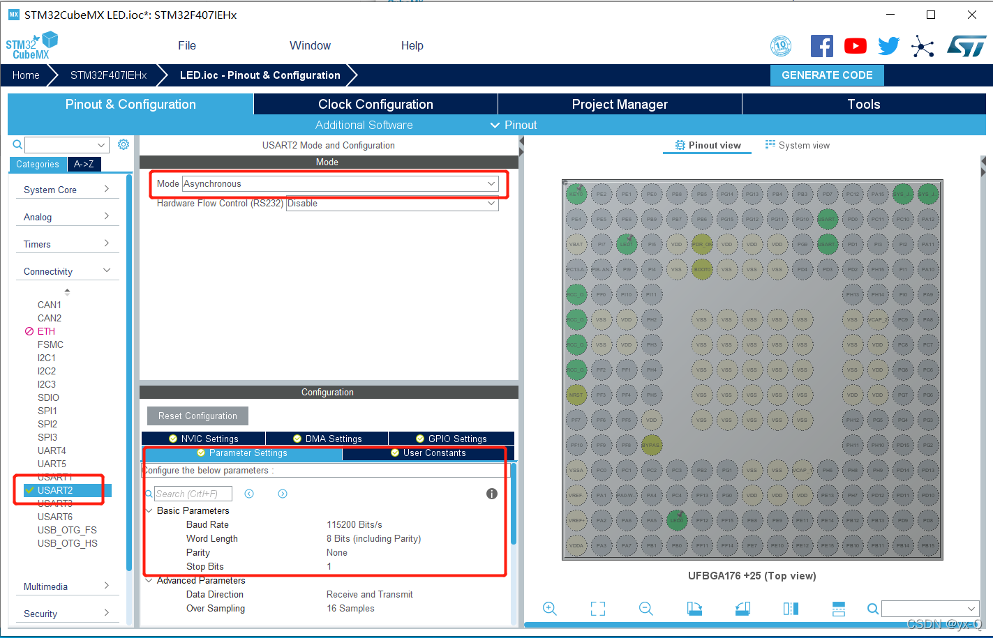Image resolution: width=993 pixels, height=638 pixels.
Task: Click the LED1 pin on chip
Action: coord(626,244)
